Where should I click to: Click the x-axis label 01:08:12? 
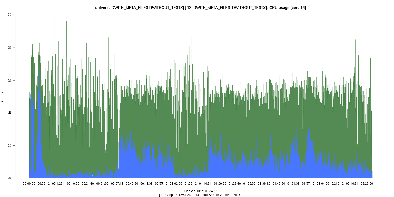point(191,184)
